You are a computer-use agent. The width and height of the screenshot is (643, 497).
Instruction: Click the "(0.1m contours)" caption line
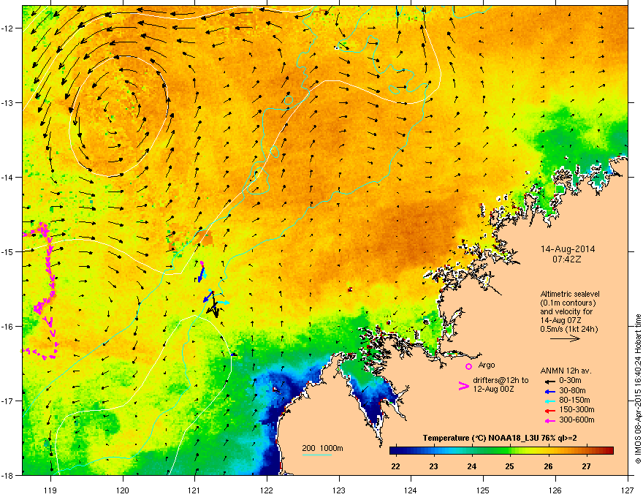568,303
